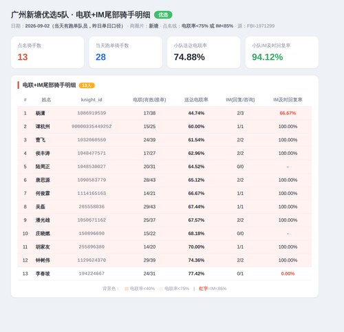Click the 送达电联率 value 62.96%
The image size is (344, 332).
(196, 154)
